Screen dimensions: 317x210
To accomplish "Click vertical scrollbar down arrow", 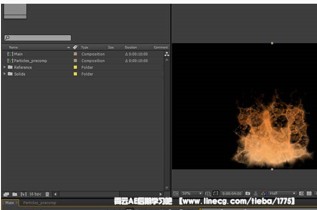I will [x=167, y=188].
